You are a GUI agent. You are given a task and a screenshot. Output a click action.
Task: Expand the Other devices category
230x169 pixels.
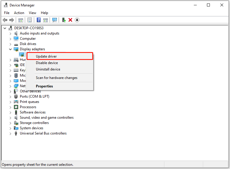[10, 92]
